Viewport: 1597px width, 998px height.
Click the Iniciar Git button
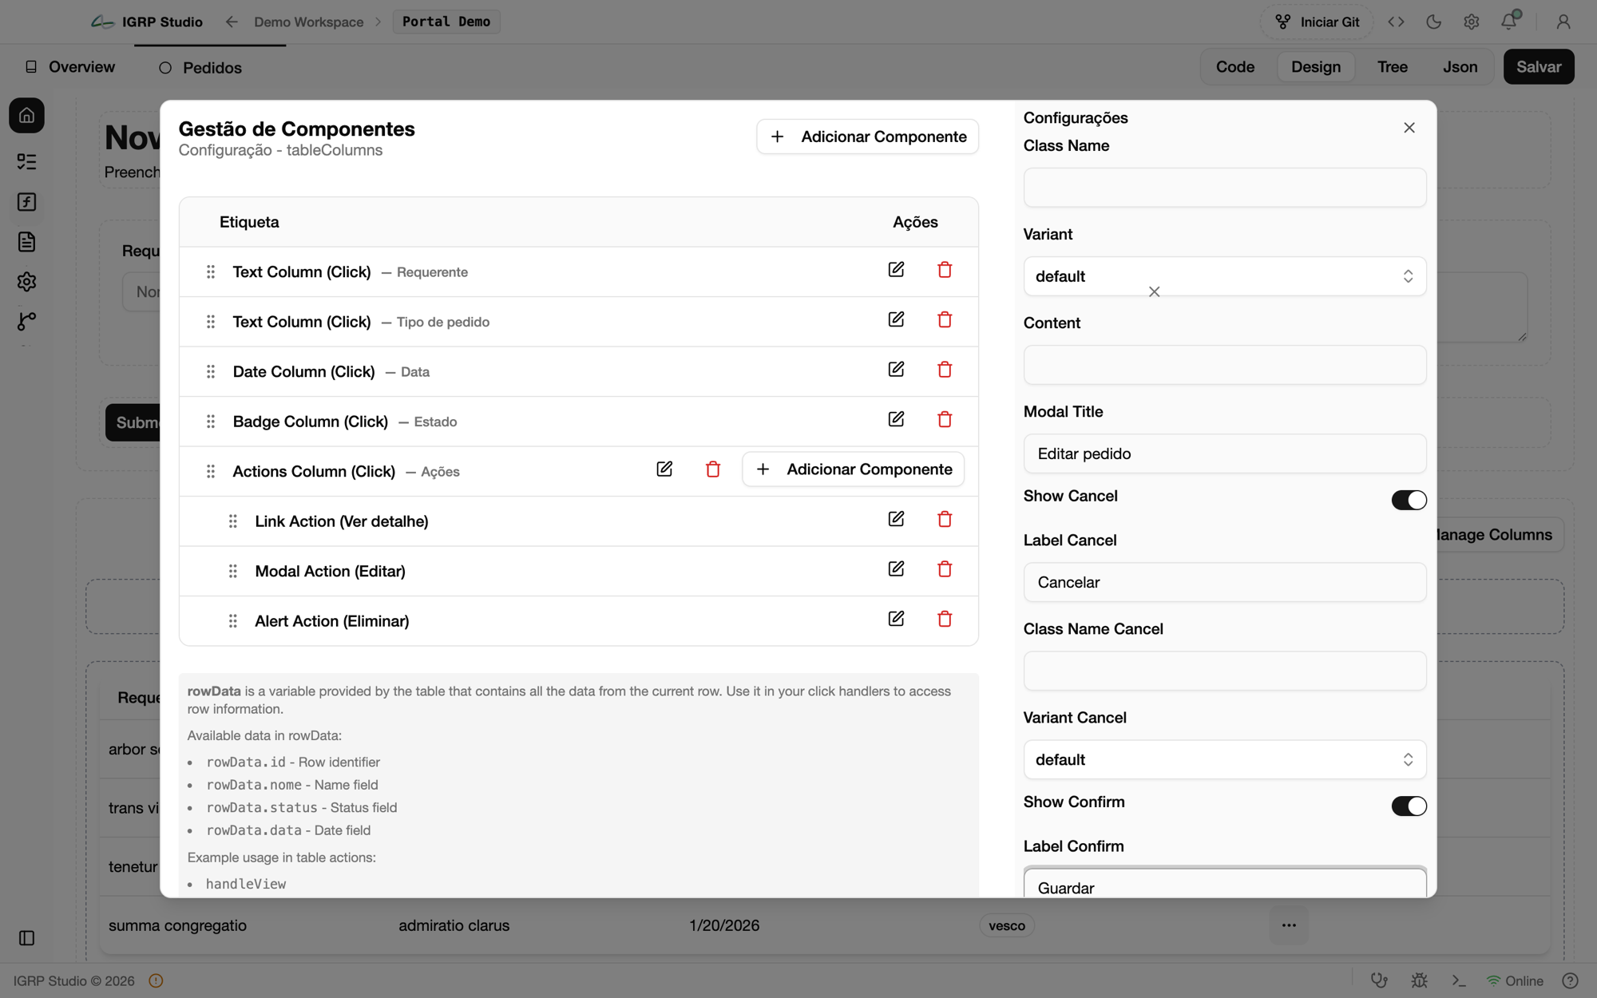(x=1316, y=22)
